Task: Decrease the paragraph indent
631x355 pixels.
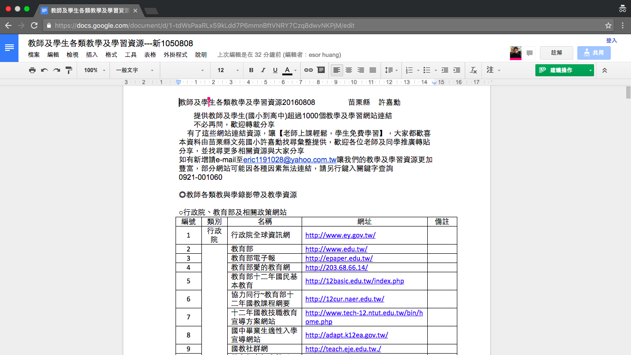Action: 445,70
